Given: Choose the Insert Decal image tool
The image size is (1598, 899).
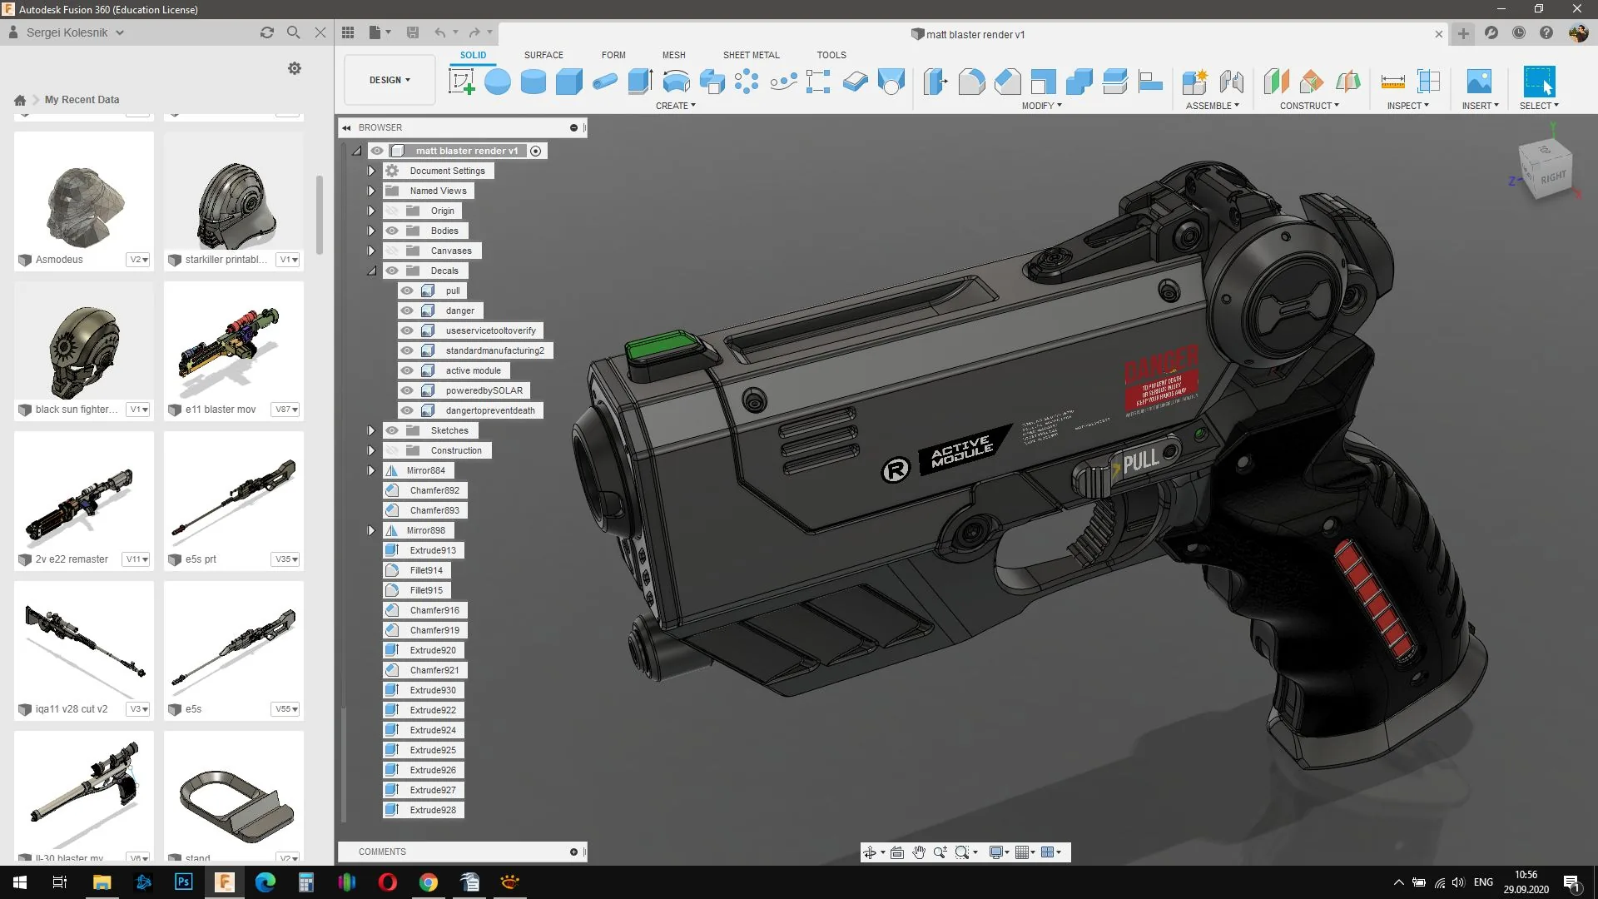Looking at the screenshot, I should click(x=1479, y=82).
